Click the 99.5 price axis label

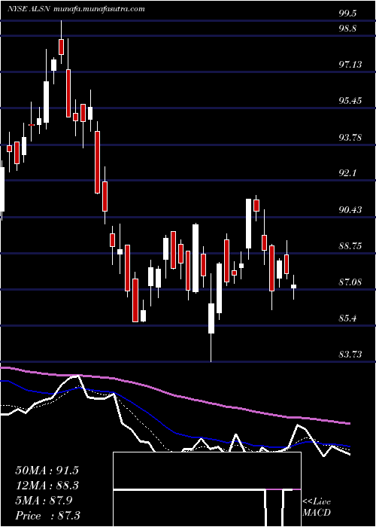(x=347, y=14)
